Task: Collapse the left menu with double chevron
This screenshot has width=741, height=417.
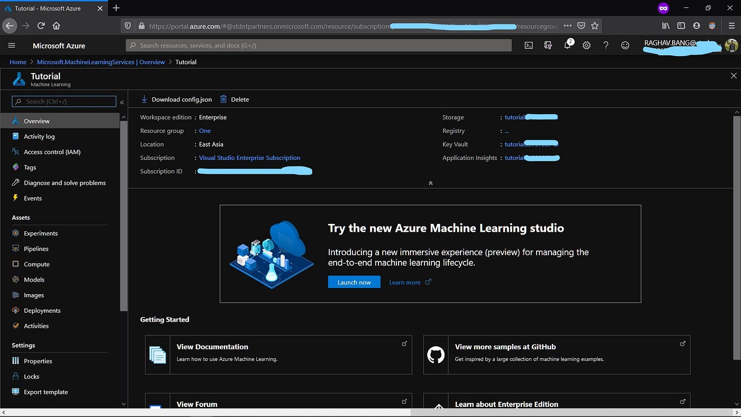Action: point(122,102)
